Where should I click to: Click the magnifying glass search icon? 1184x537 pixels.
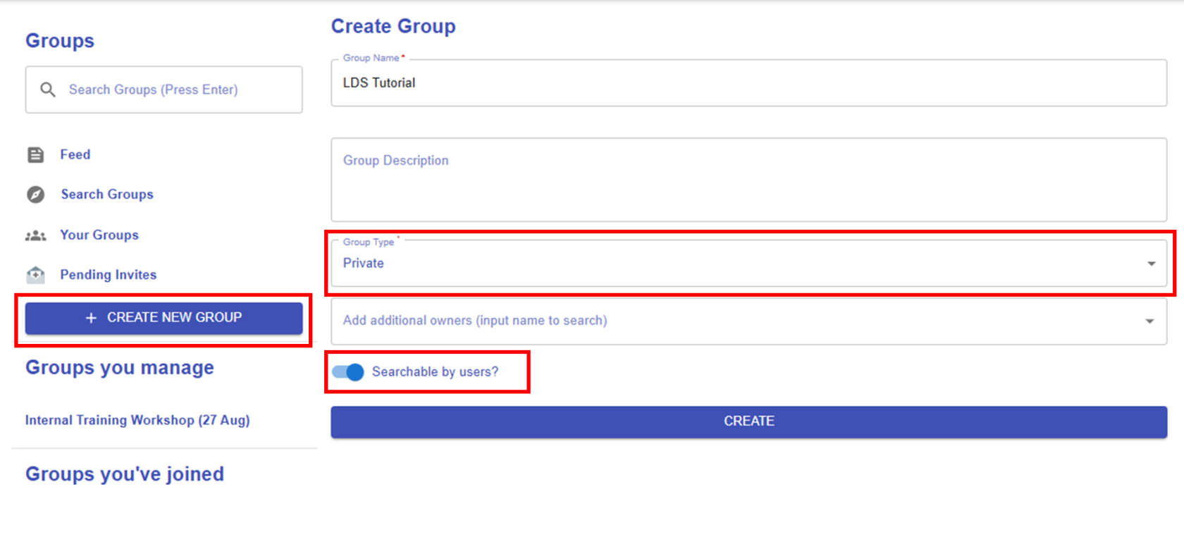[47, 89]
